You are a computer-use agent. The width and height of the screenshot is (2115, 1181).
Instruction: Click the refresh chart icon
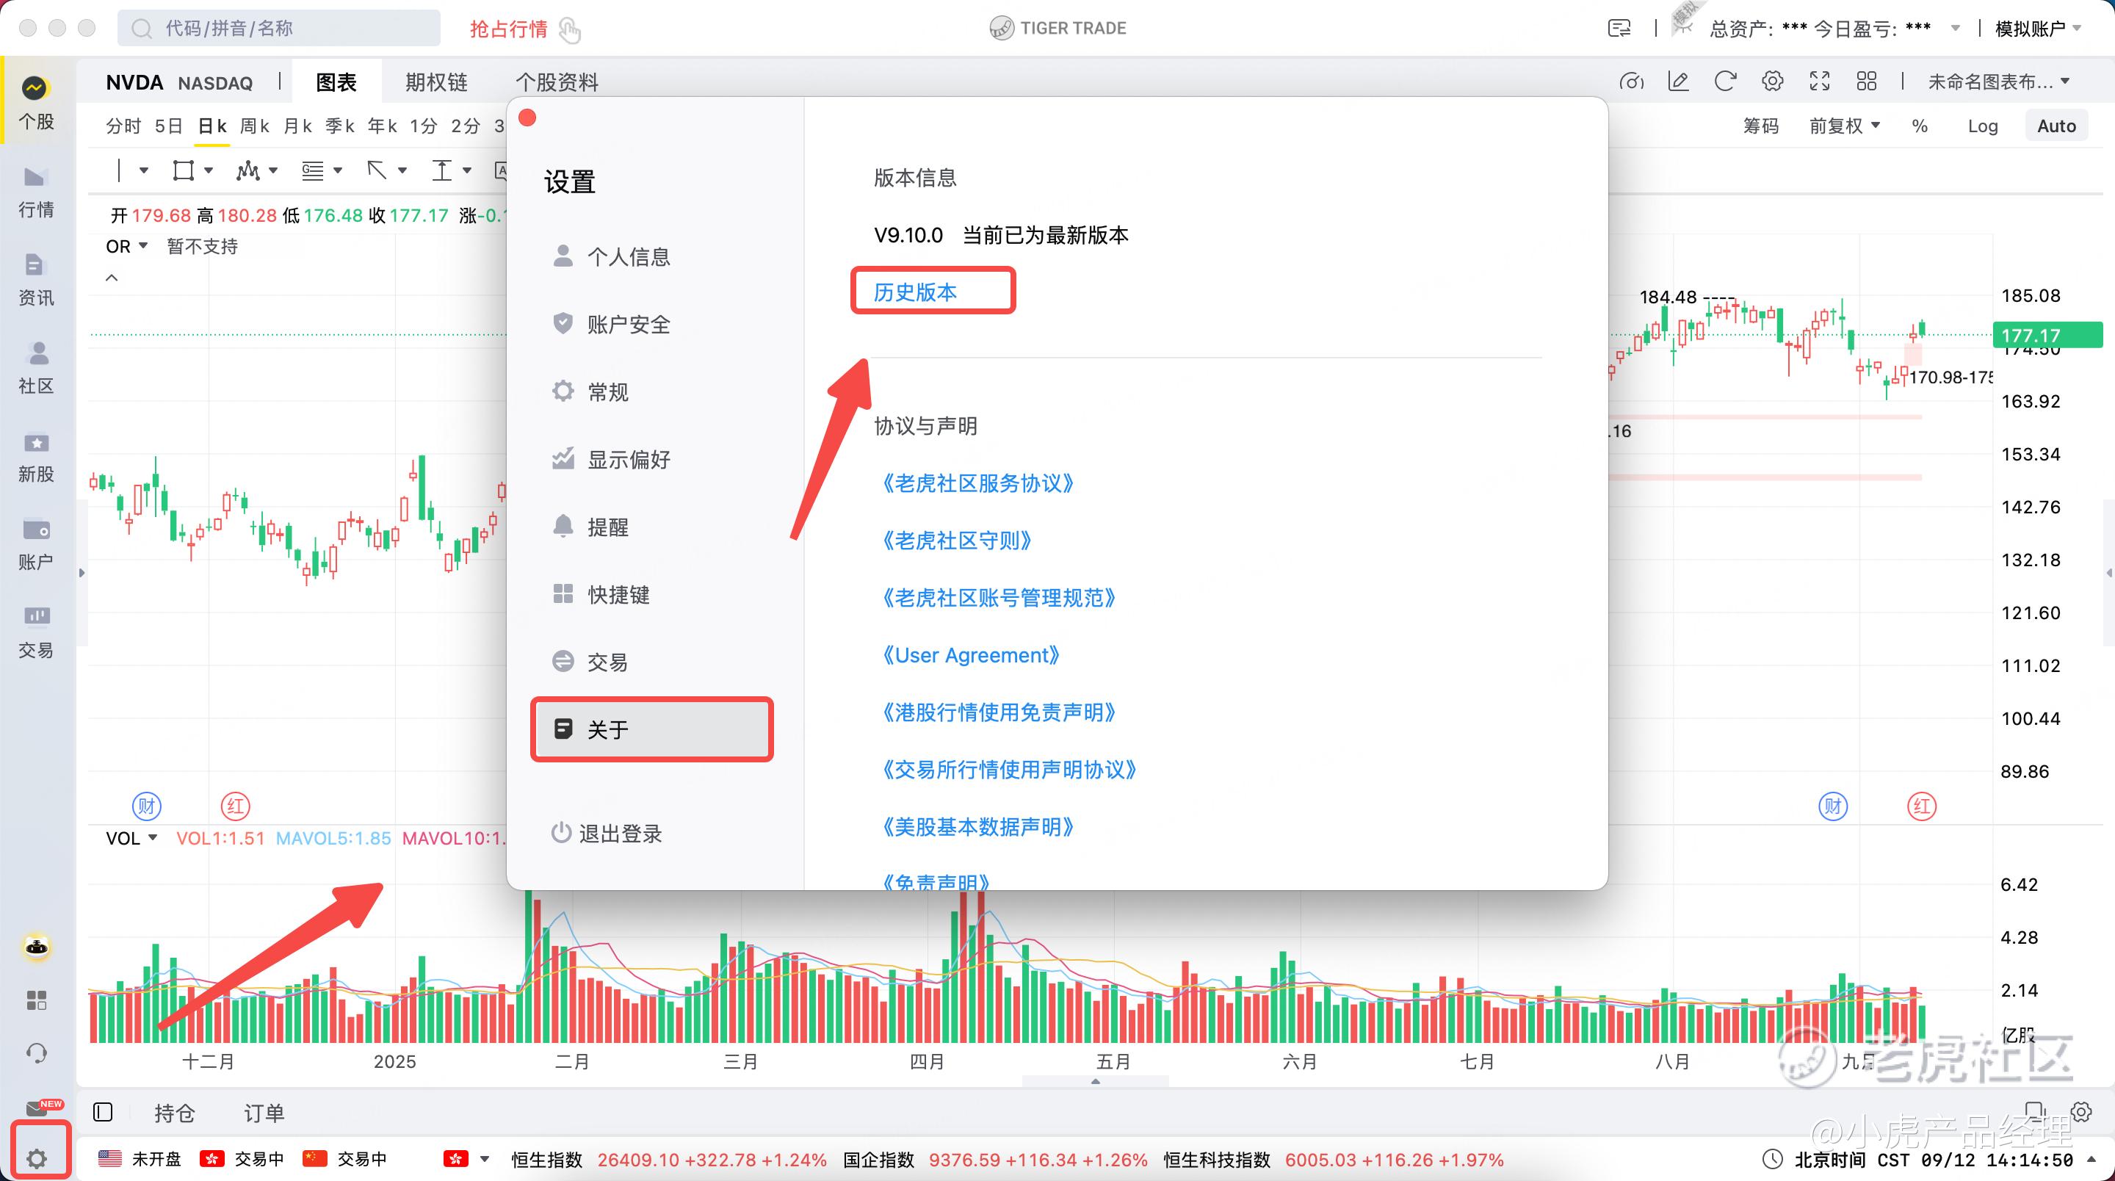(x=1725, y=82)
